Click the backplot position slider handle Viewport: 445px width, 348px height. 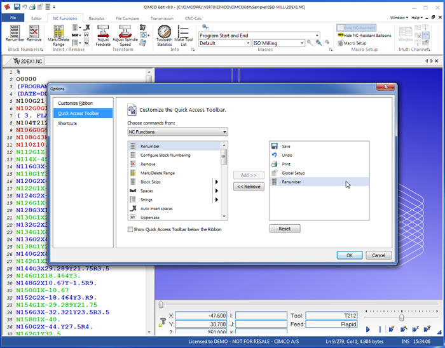click(x=161, y=305)
